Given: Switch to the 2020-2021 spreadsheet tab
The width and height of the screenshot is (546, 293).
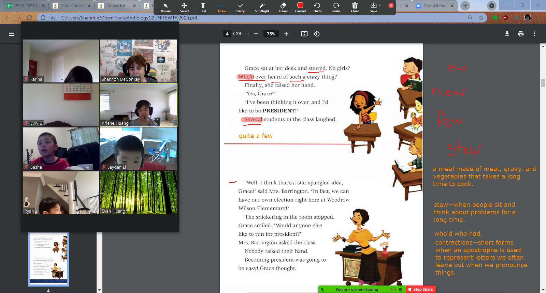Looking at the screenshot, I should click(26, 6).
